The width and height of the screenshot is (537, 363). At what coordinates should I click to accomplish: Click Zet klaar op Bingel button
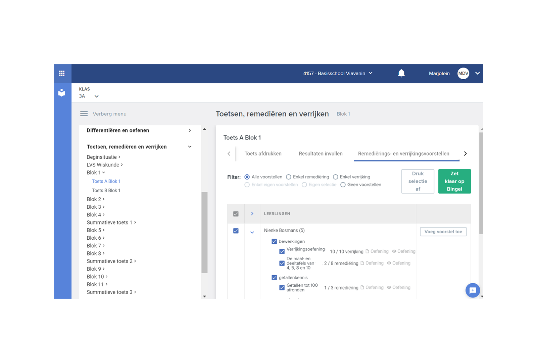pyautogui.click(x=454, y=181)
